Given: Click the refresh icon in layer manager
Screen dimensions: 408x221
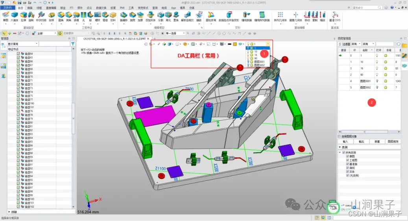Looking at the screenshot, I should [399, 44].
